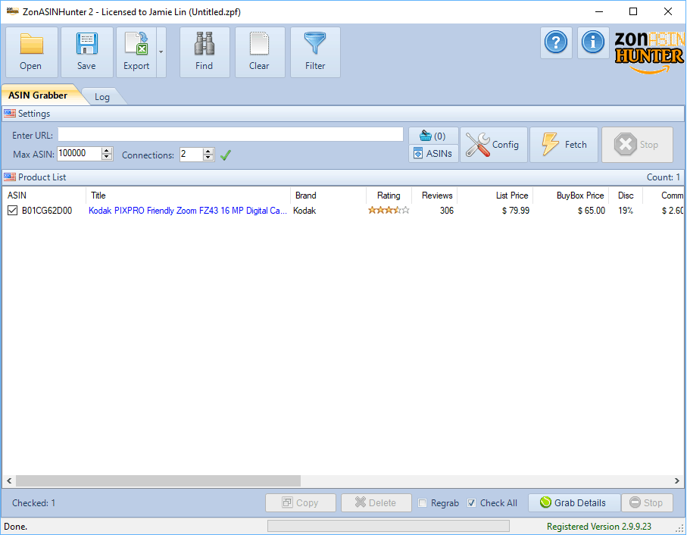This screenshot has width=687, height=535.
Task: Clear the product list
Action: tap(260, 52)
